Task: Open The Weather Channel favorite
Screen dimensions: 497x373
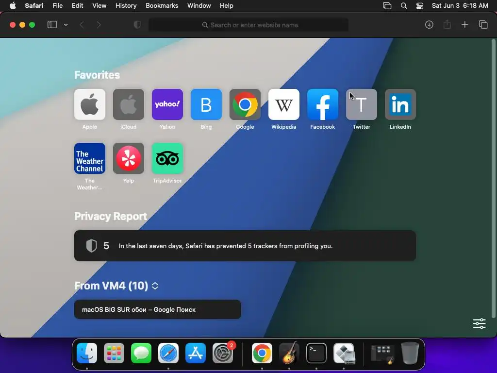Action: pos(90,158)
